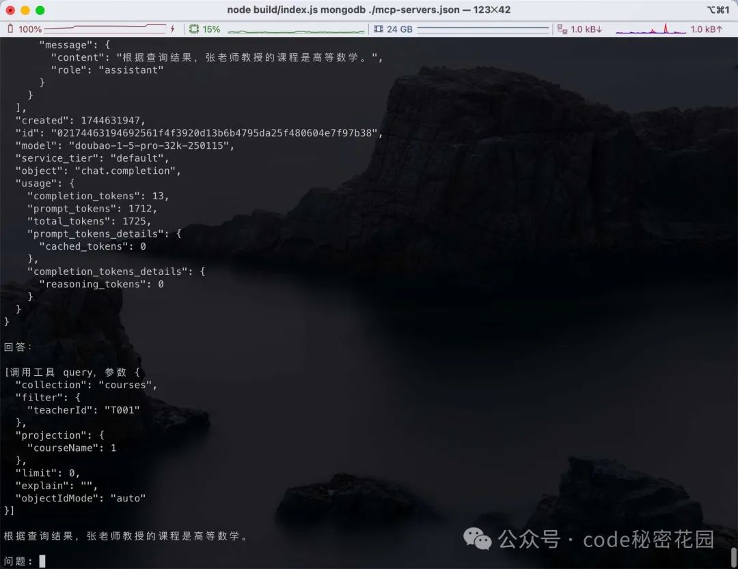The image size is (738, 569).
Task: Click the '回答:' label
Action: [x=18, y=347]
